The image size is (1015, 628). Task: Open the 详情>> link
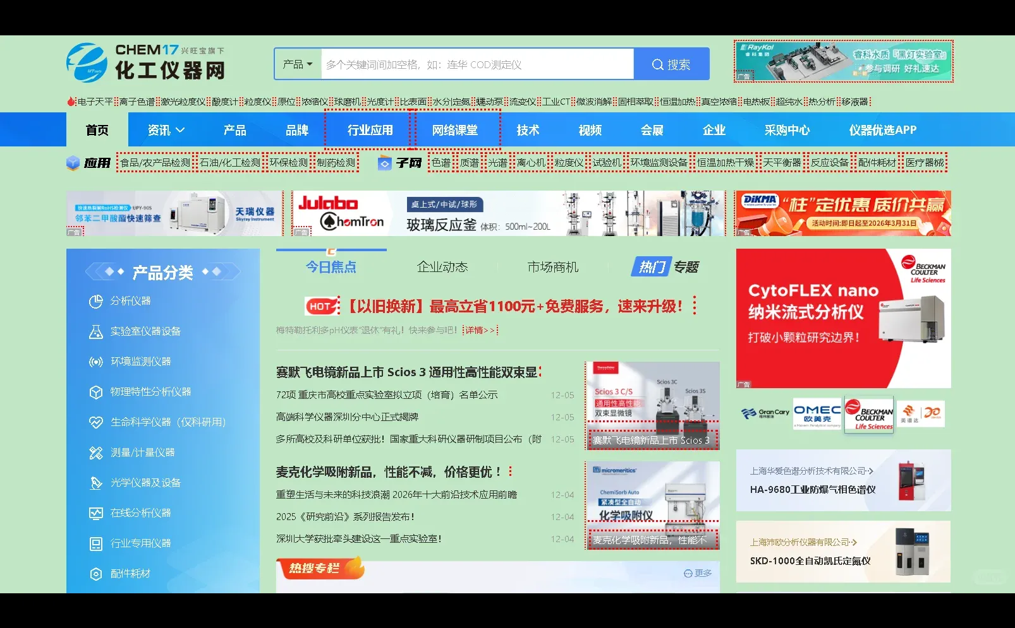(x=479, y=329)
